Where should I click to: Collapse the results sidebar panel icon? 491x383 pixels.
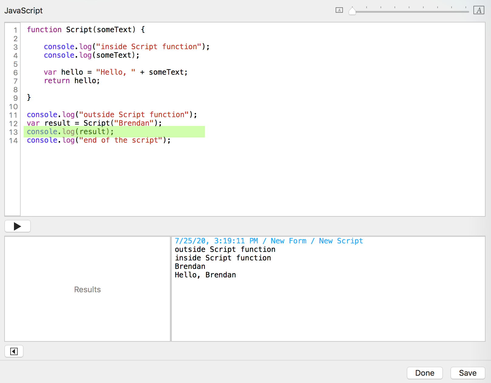coord(14,351)
